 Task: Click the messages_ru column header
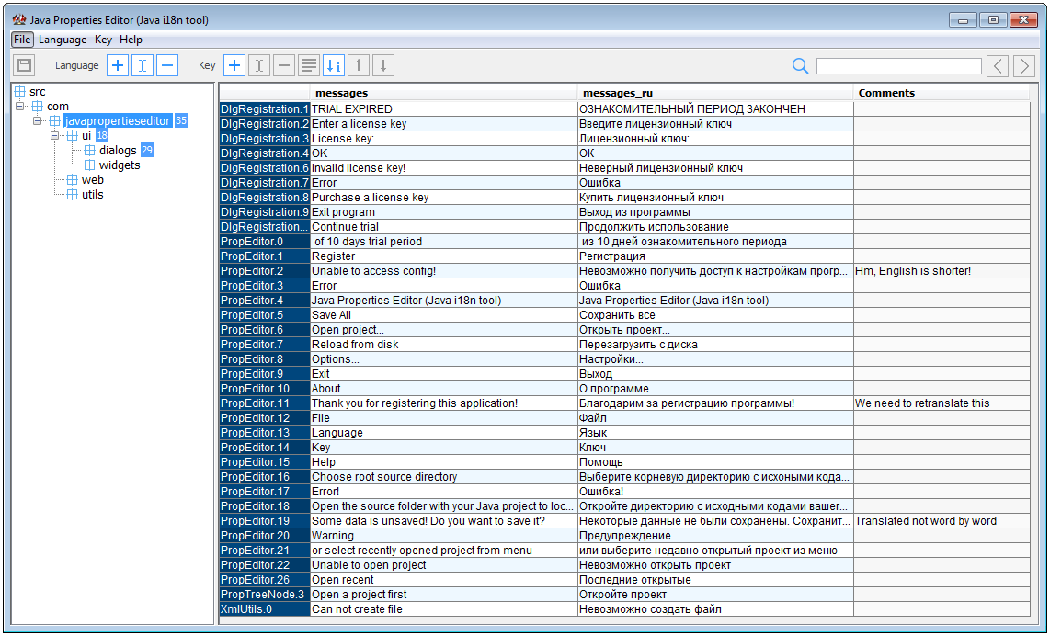[x=715, y=93]
